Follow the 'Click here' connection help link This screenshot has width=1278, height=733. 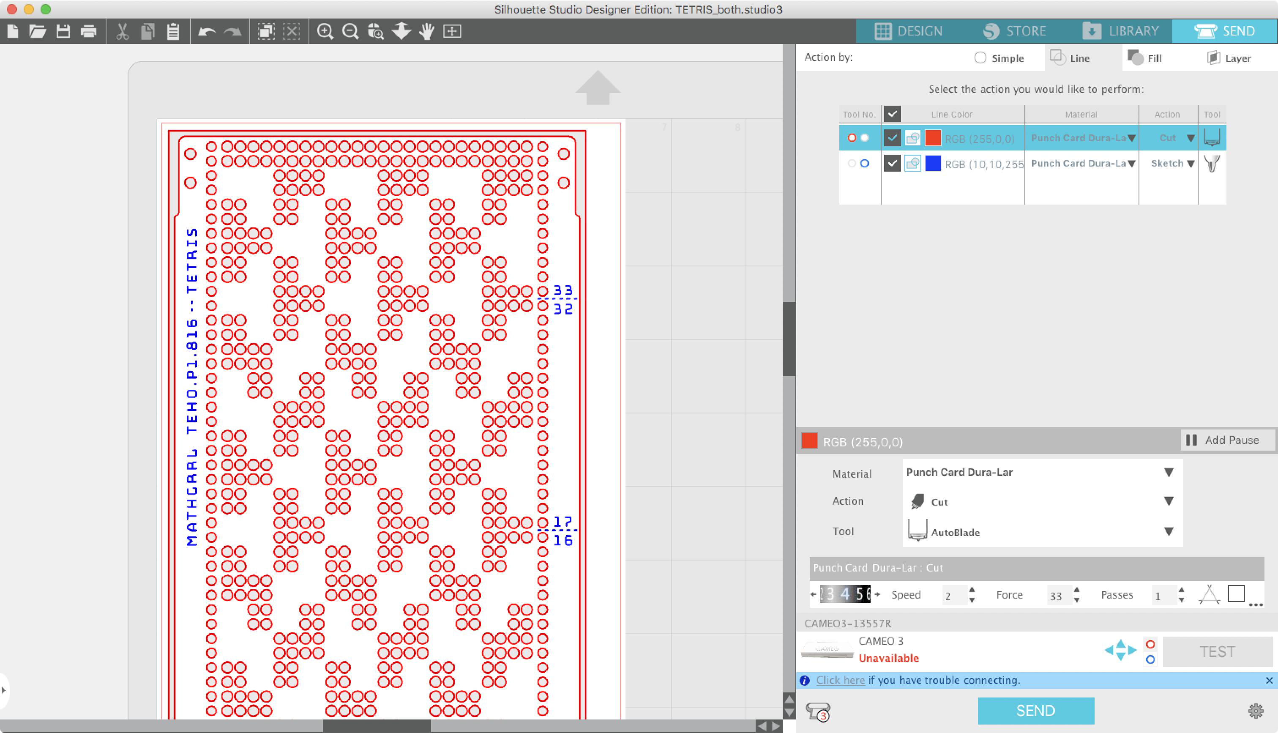tap(840, 680)
